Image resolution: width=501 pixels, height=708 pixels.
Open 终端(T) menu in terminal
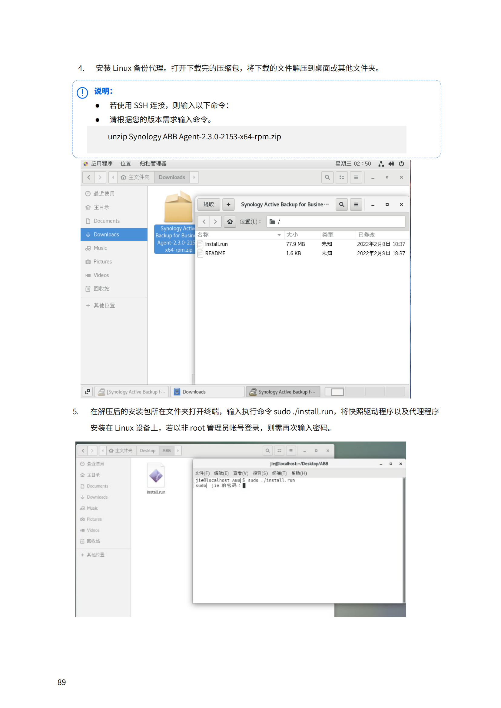click(x=280, y=473)
